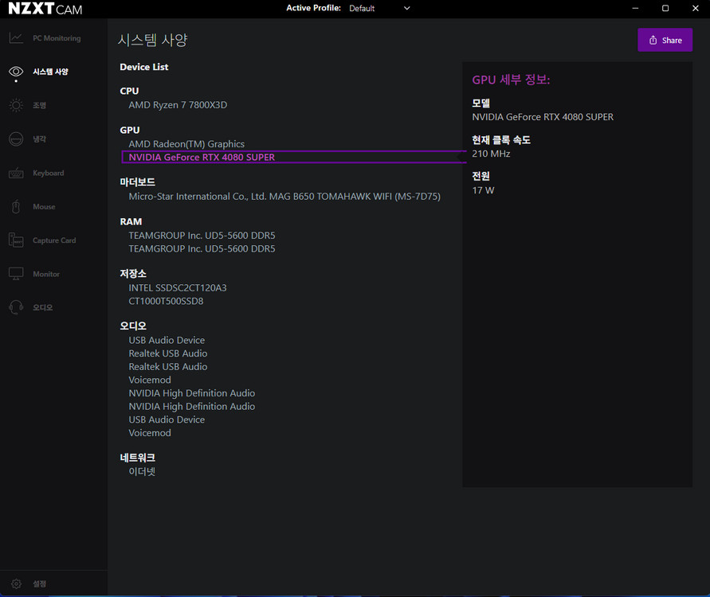
Task: Open the Capture Card icon
Action: tap(16, 240)
